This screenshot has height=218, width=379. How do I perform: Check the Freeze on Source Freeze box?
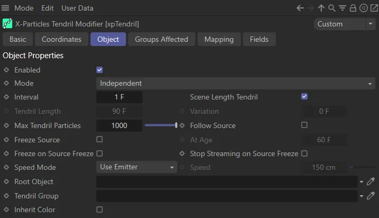[x=100, y=153]
